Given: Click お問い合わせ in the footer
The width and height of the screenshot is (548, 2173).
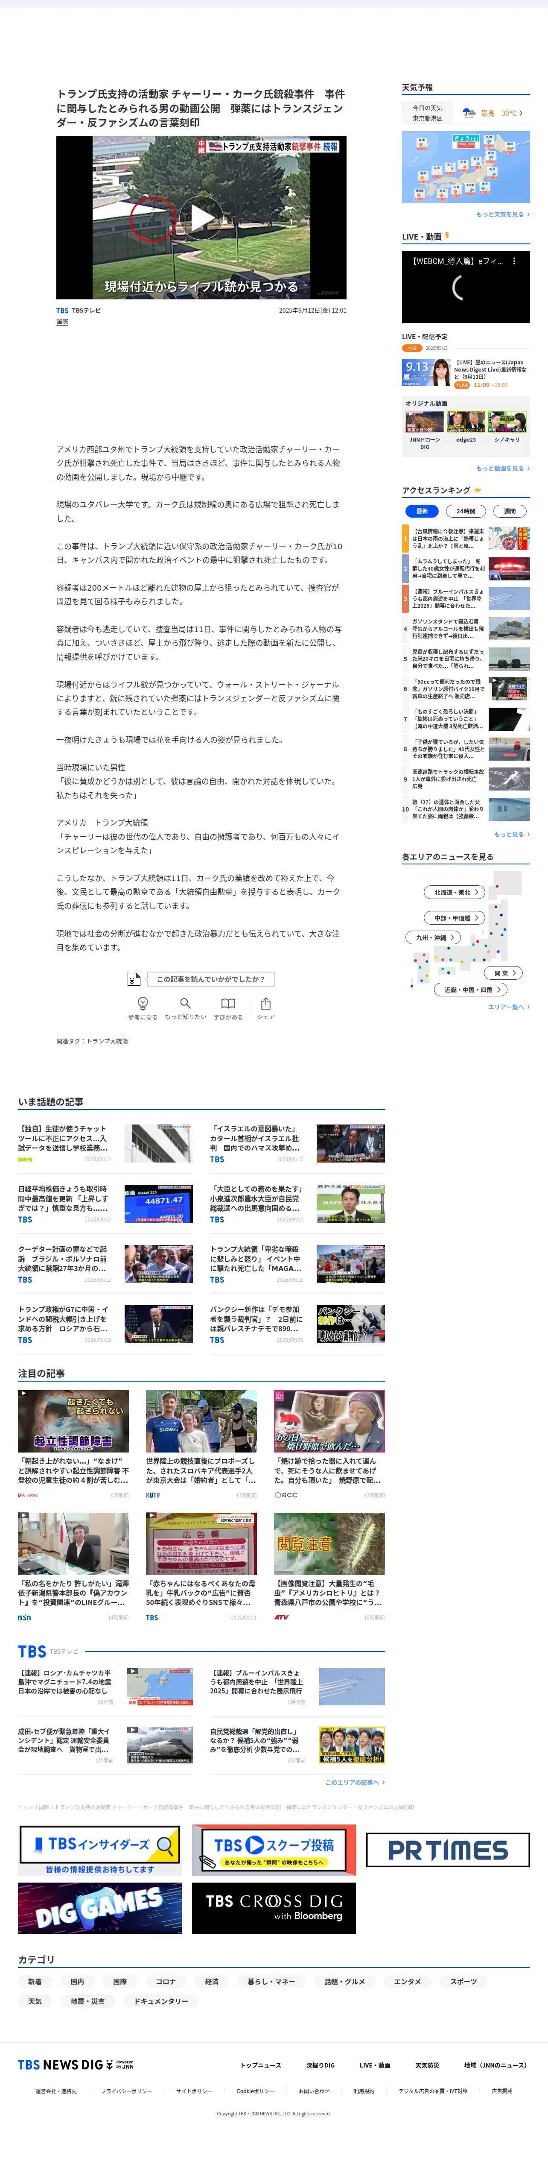Looking at the screenshot, I should tap(314, 2091).
